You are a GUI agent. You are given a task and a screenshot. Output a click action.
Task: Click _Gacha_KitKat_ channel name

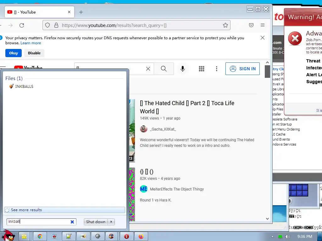(x=163, y=129)
